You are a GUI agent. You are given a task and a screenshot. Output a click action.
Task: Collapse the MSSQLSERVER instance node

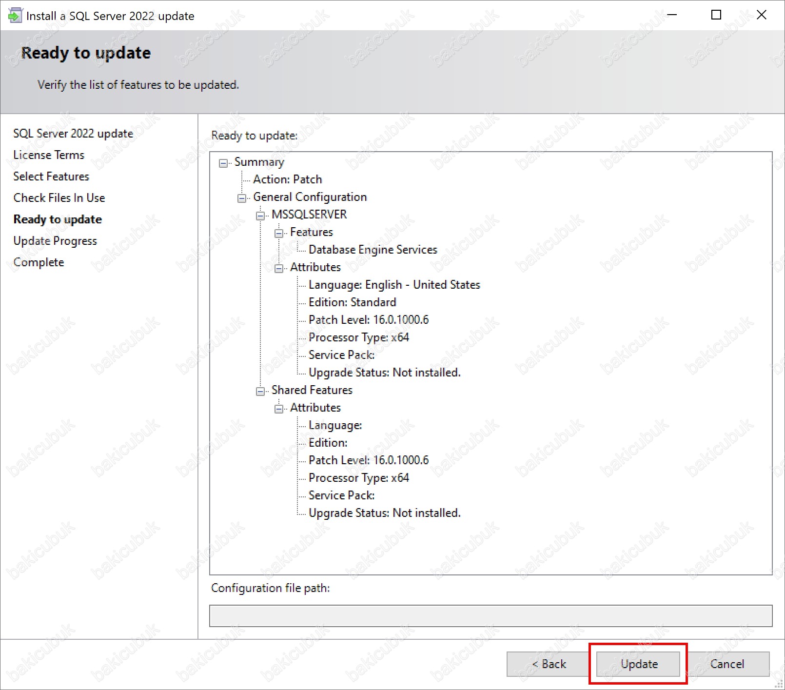[x=260, y=216]
